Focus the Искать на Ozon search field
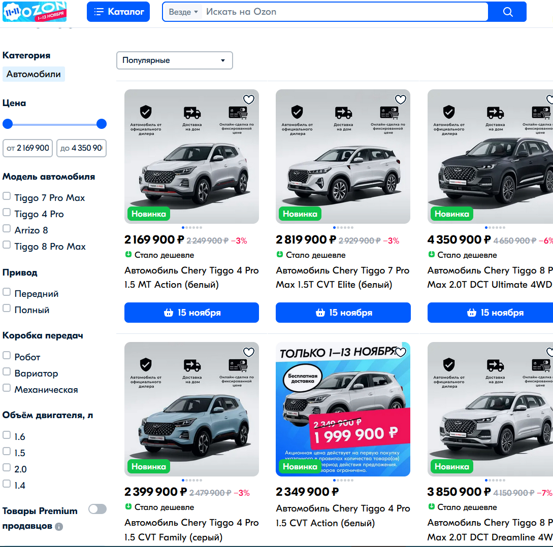 [346, 12]
